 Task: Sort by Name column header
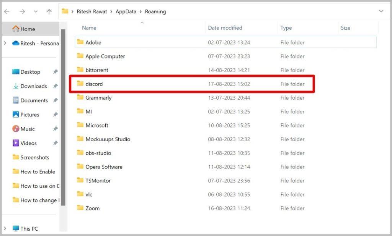tap(89, 28)
